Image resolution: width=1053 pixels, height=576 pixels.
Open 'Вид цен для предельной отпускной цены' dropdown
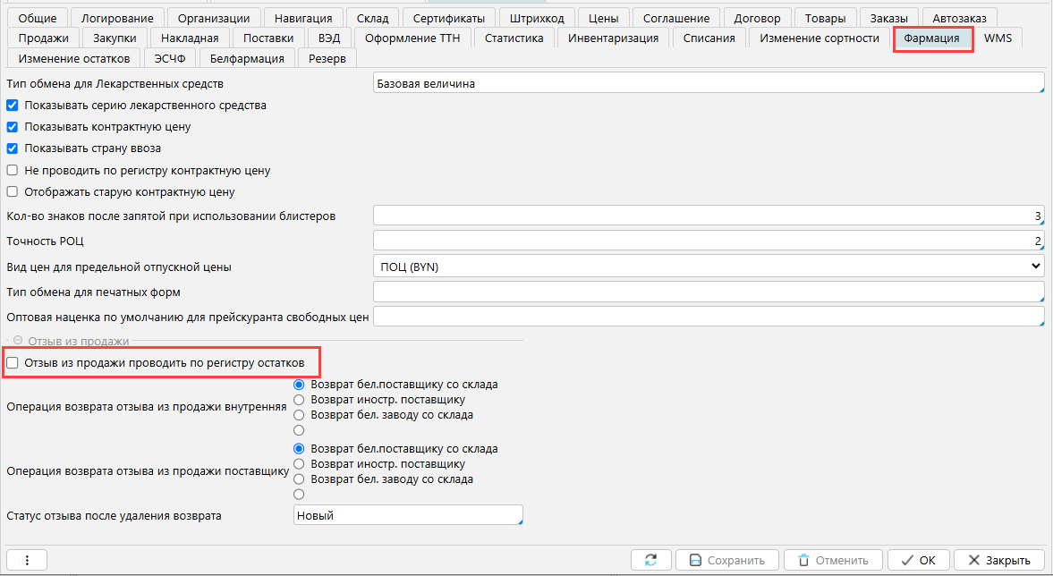[x=707, y=267]
